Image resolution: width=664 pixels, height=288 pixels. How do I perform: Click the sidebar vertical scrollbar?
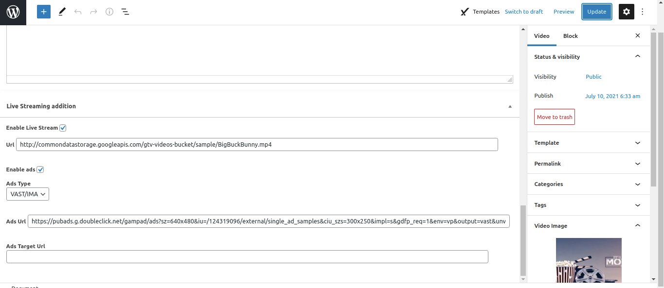(653, 109)
